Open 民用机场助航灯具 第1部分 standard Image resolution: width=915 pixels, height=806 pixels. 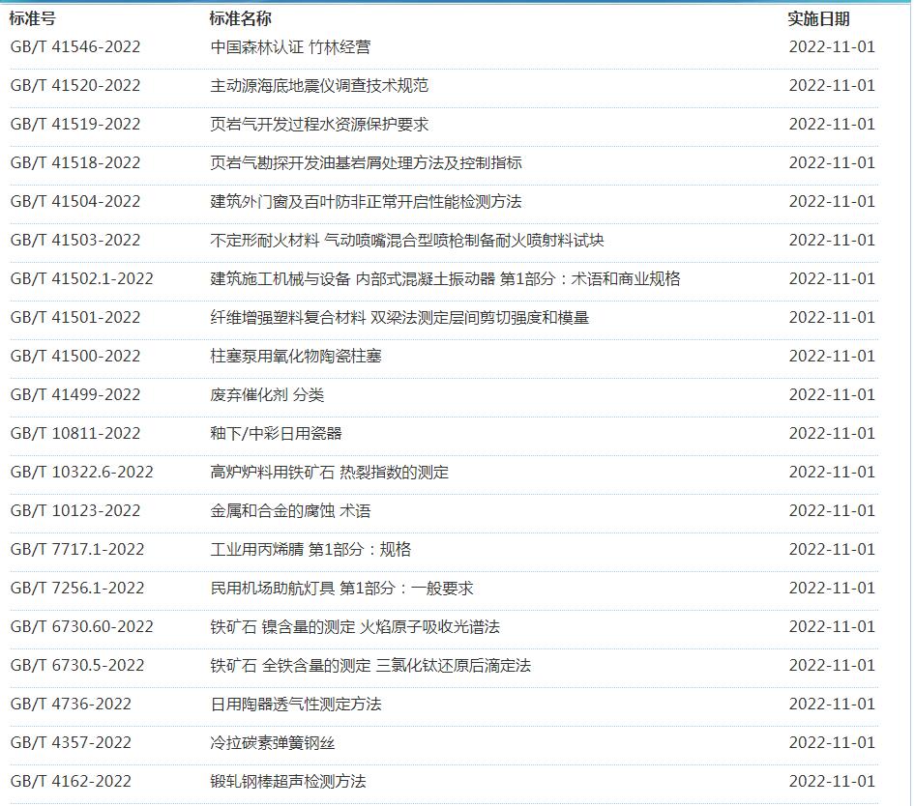[x=341, y=588]
